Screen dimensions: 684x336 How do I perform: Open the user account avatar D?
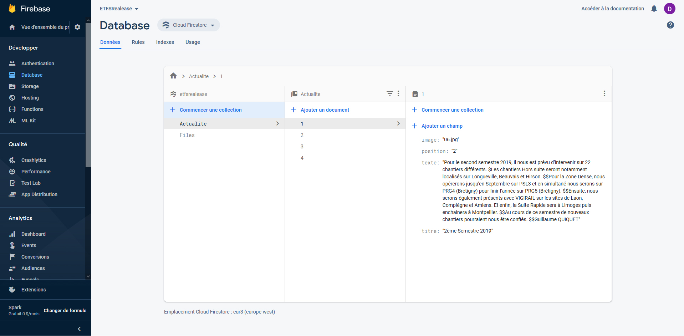(x=670, y=9)
